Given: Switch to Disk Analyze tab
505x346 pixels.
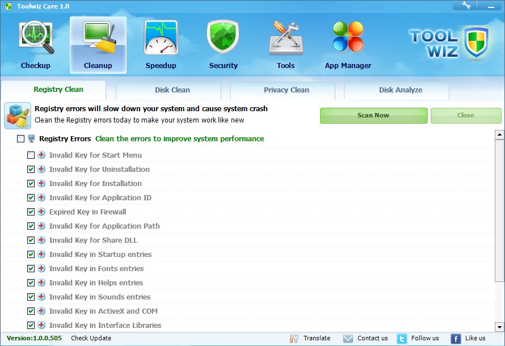Looking at the screenshot, I should [x=397, y=90].
